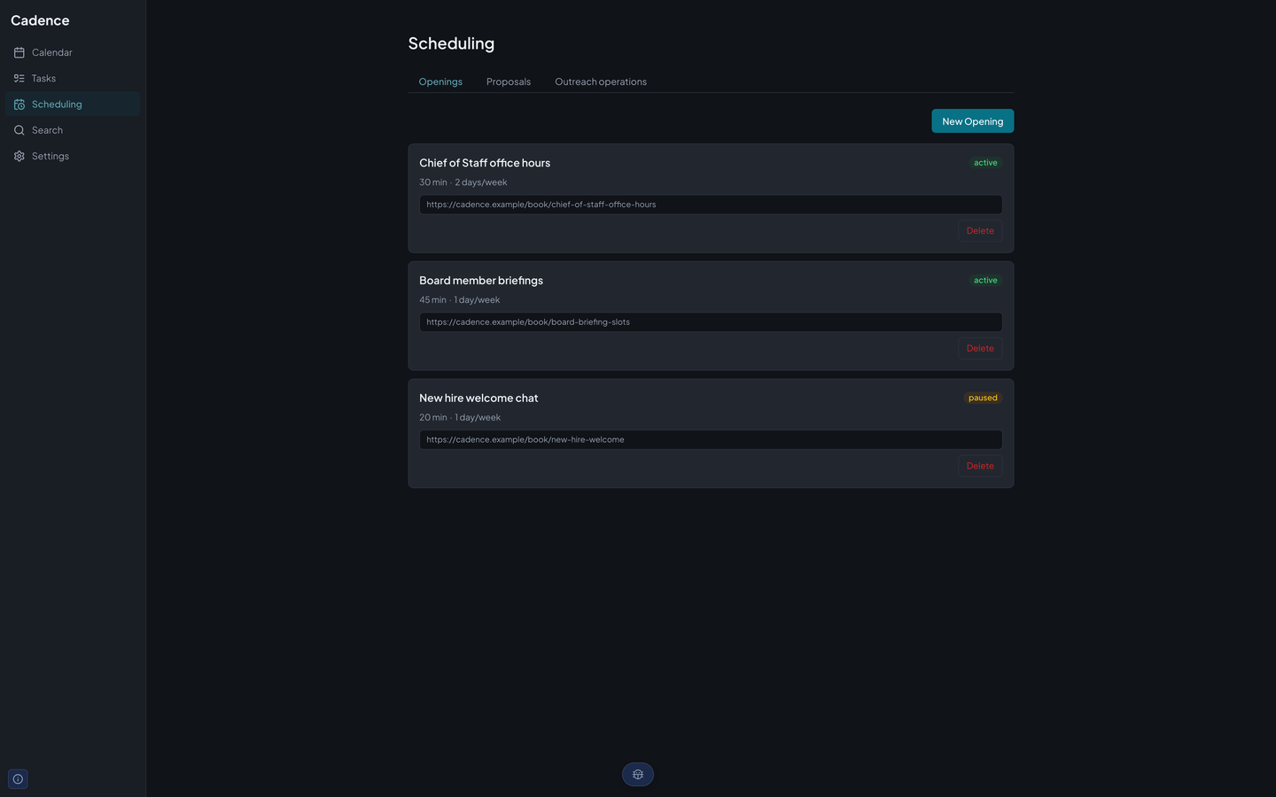The height and width of the screenshot is (797, 1276).
Task: Click the Scheduling icon in sidebar
Action: (x=19, y=104)
